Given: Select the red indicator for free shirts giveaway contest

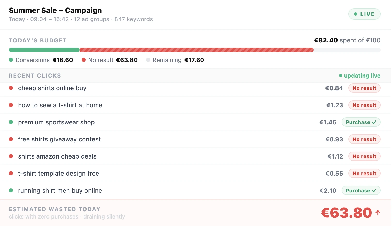Looking at the screenshot, I should pyautogui.click(x=11, y=139).
